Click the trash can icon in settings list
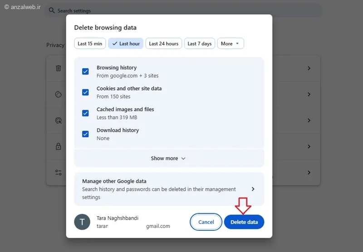This screenshot has height=252, width=363. point(58,68)
